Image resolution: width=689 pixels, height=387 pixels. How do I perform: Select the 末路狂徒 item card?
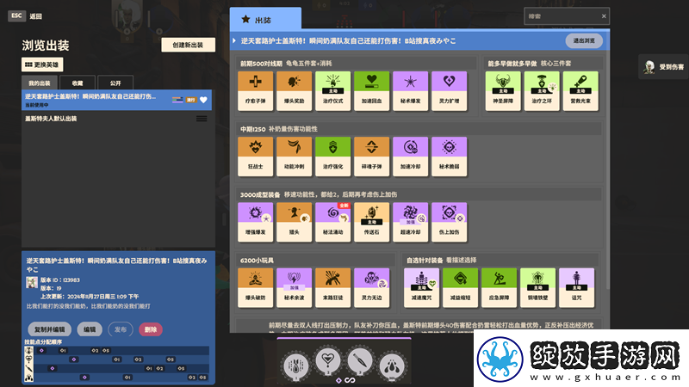point(332,287)
